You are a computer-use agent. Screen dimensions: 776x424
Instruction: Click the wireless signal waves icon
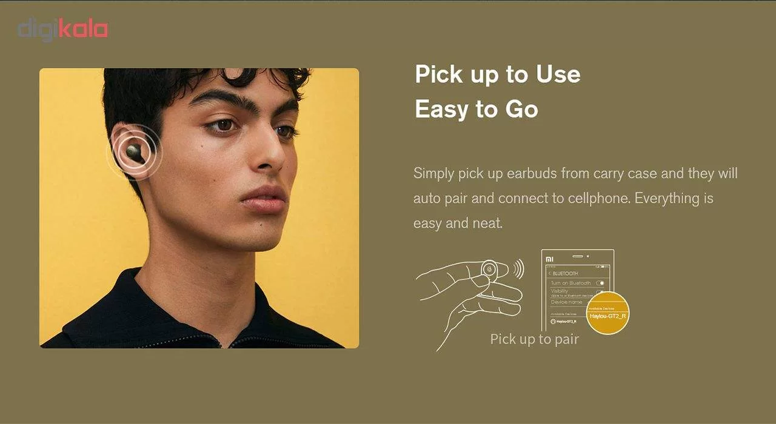coord(518,269)
